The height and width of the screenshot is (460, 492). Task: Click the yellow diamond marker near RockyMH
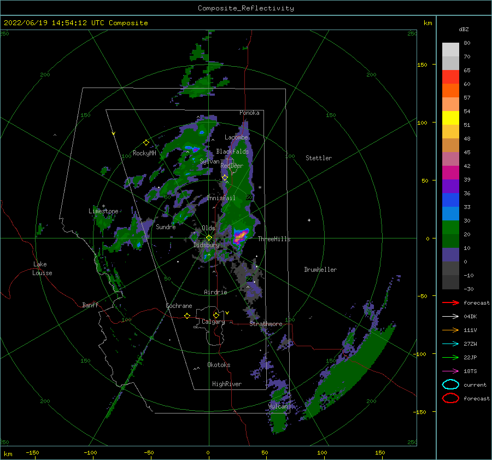pos(146,143)
